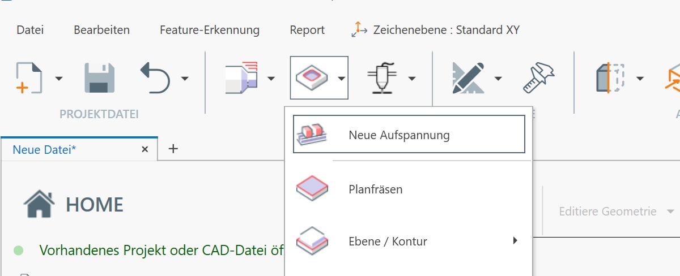
Task: Save project with the floppy disk icon
Action: click(100, 78)
